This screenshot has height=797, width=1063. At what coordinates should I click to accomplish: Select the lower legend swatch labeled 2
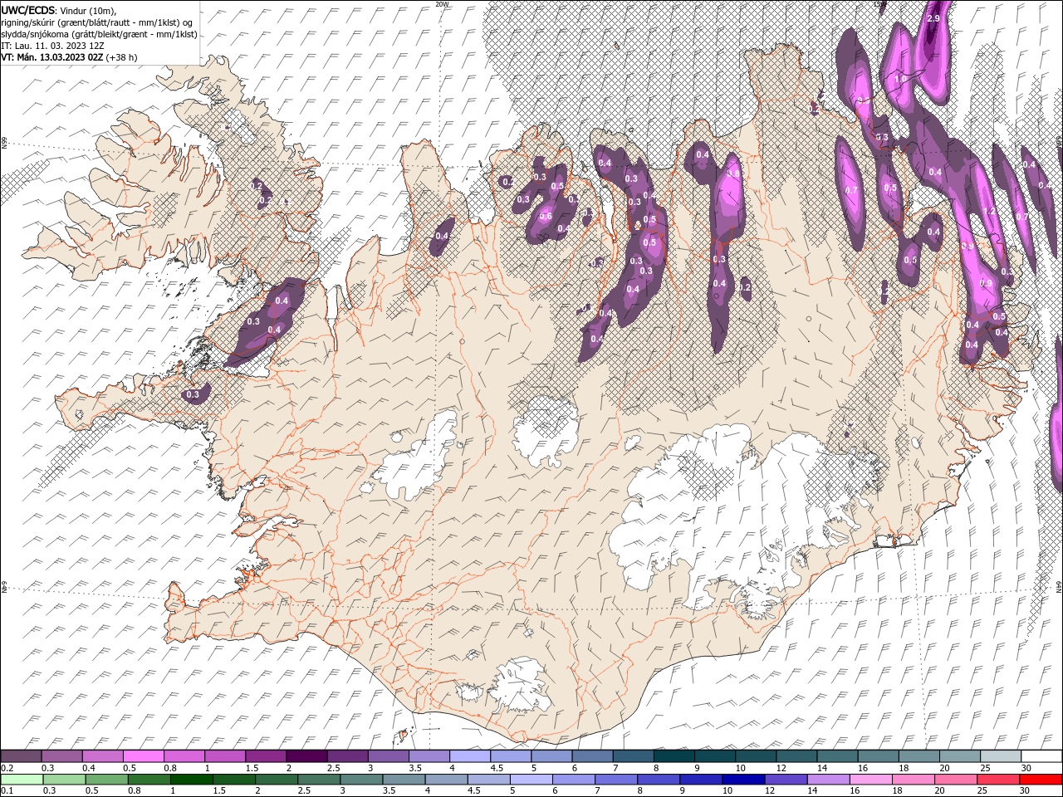coord(277,779)
